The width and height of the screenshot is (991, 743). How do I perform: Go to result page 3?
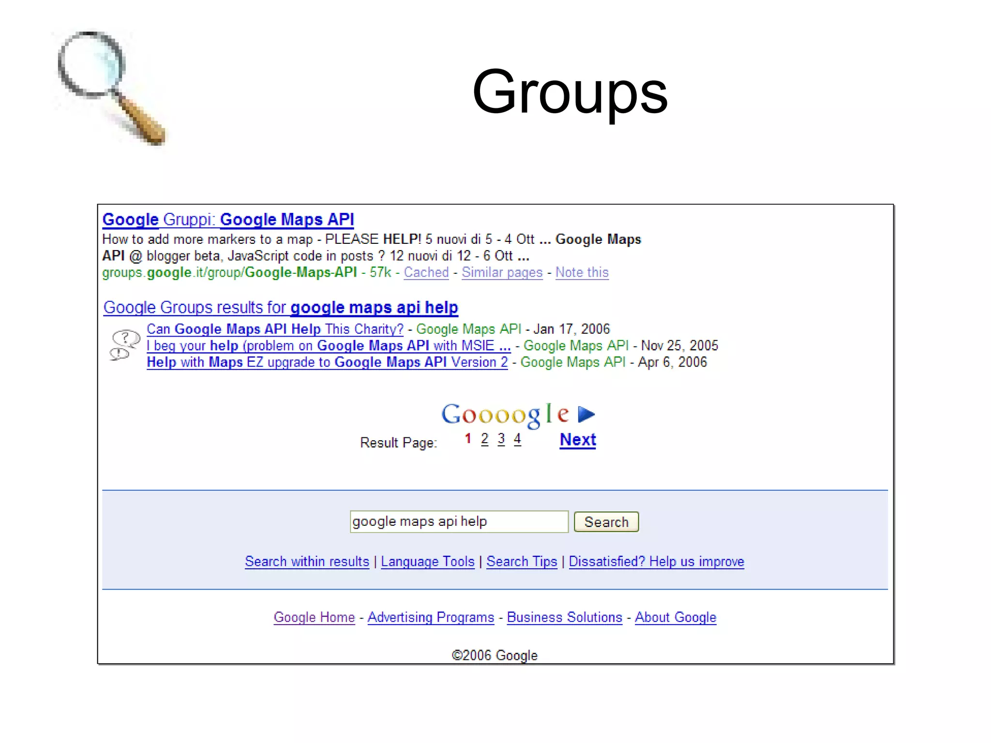[501, 439]
